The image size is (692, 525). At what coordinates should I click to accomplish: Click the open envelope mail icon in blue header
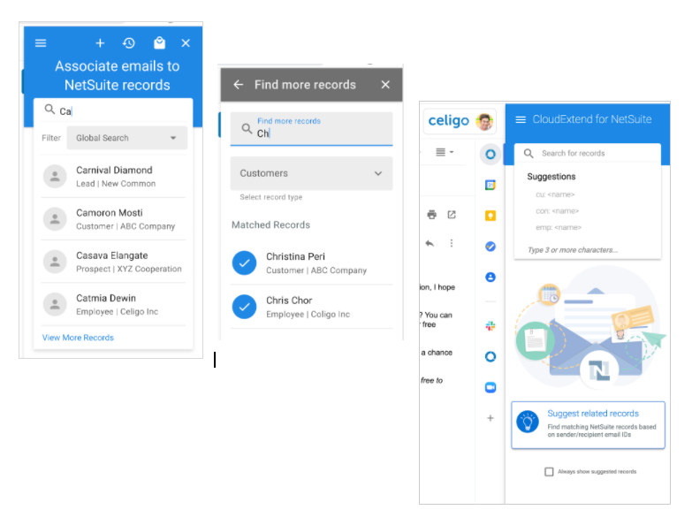[x=159, y=42]
